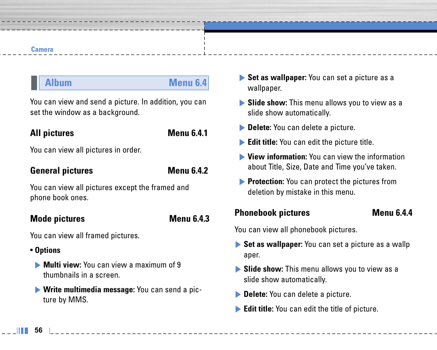Select the Album Menu 6.4 heading bar
This screenshot has width=437, height=350.
coord(124,83)
